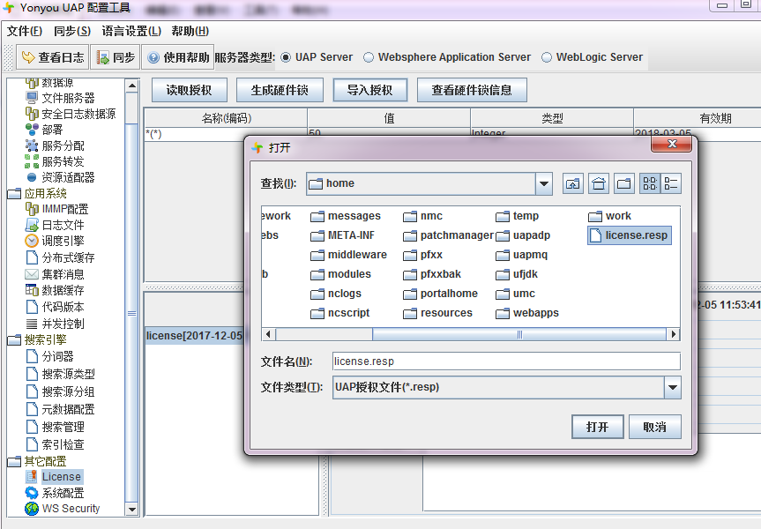Image resolution: width=761 pixels, height=529 pixels.
Task: Collapse the 其它配置 tree group
Action: click(15, 461)
